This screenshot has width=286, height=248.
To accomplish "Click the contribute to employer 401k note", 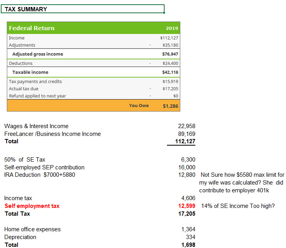I will (x=234, y=190).
